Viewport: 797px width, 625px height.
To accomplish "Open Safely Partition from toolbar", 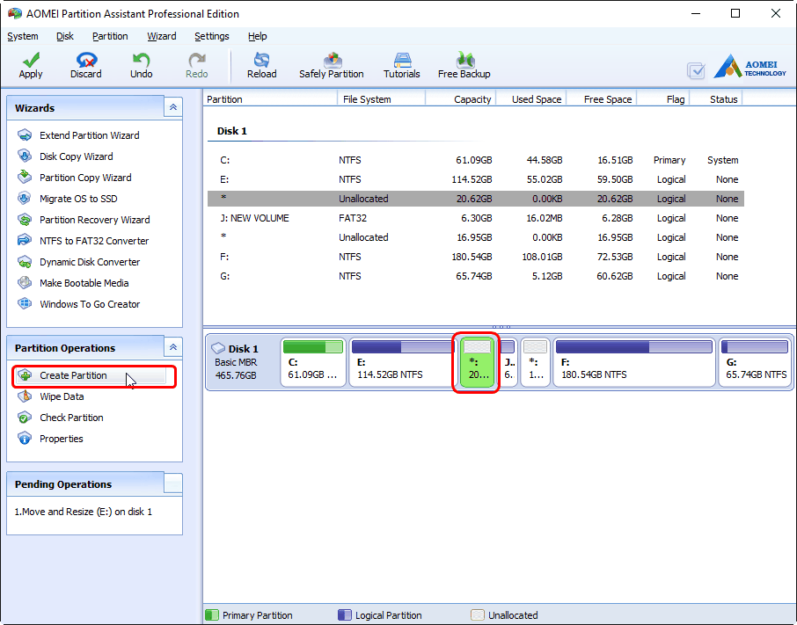I will pos(332,66).
